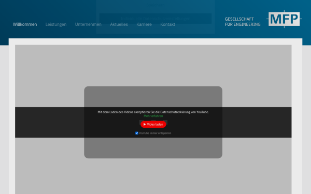Image resolution: width=311 pixels, height=194 pixels.
Task: Follow the Mehr erfahren link
Action: tap(153, 116)
